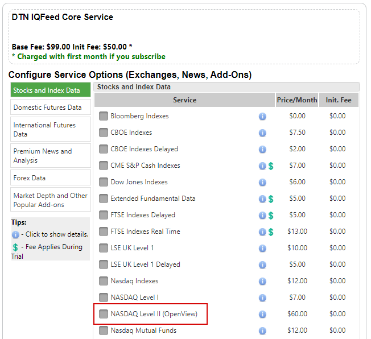Show details for NASDAQ Level II (OpenView)

(x=262, y=315)
